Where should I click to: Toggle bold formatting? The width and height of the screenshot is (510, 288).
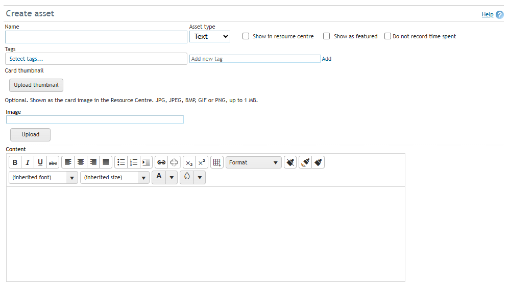(15, 162)
